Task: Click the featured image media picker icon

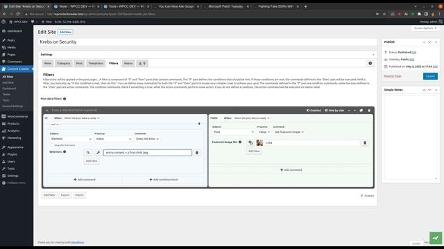Action: (250, 143)
